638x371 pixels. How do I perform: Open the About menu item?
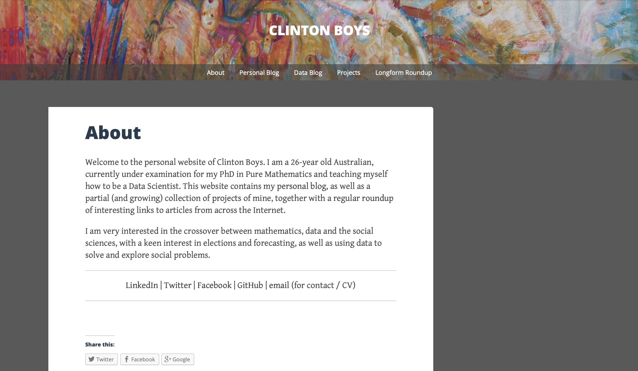pos(215,73)
